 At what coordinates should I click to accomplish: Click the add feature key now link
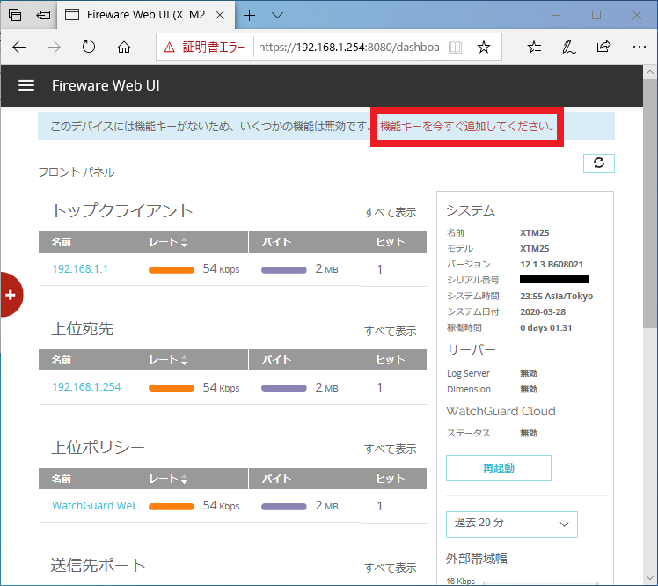pos(466,126)
